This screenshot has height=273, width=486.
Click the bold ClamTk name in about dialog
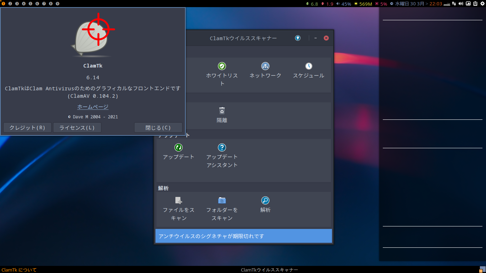(x=93, y=66)
